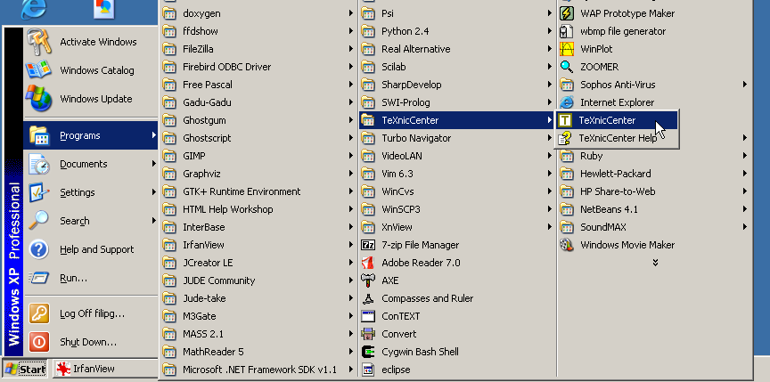Click the TeXnicCenter Help question-mark icon
770x382 pixels.
565,138
